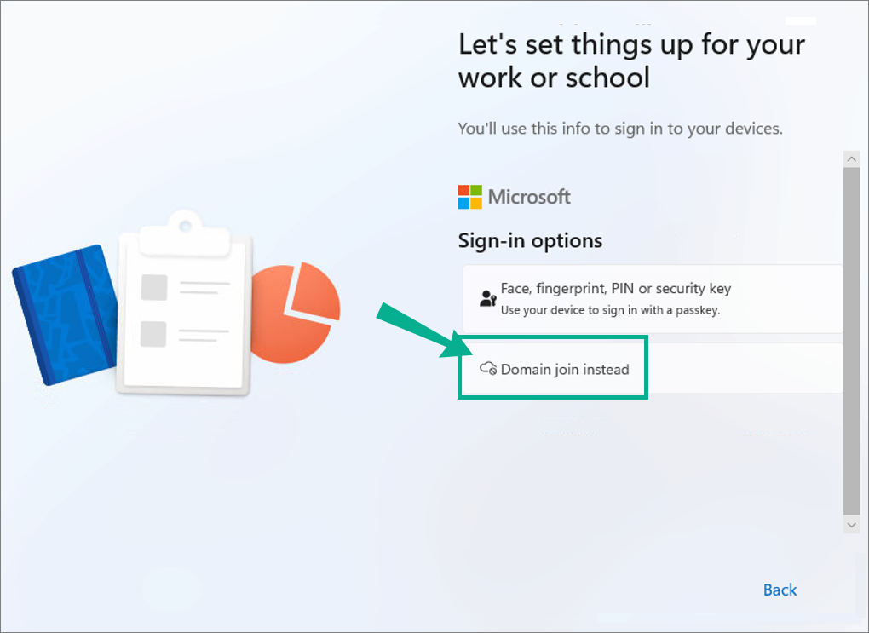The width and height of the screenshot is (869, 633).
Task: Click the passkey description text line
Action: [x=610, y=310]
